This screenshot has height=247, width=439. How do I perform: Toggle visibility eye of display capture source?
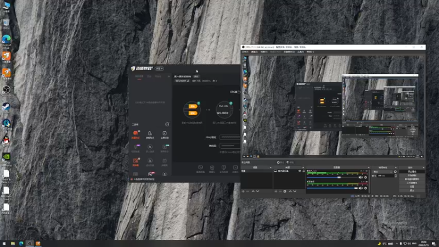tap(300, 171)
